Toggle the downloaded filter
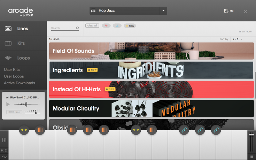The image size is (256, 160). pyautogui.click(x=117, y=26)
